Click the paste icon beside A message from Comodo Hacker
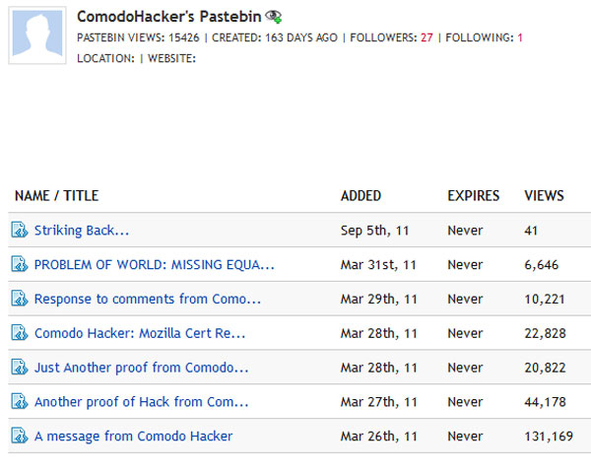The width and height of the screenshot is (591, 474). click(x=20, y=436)
